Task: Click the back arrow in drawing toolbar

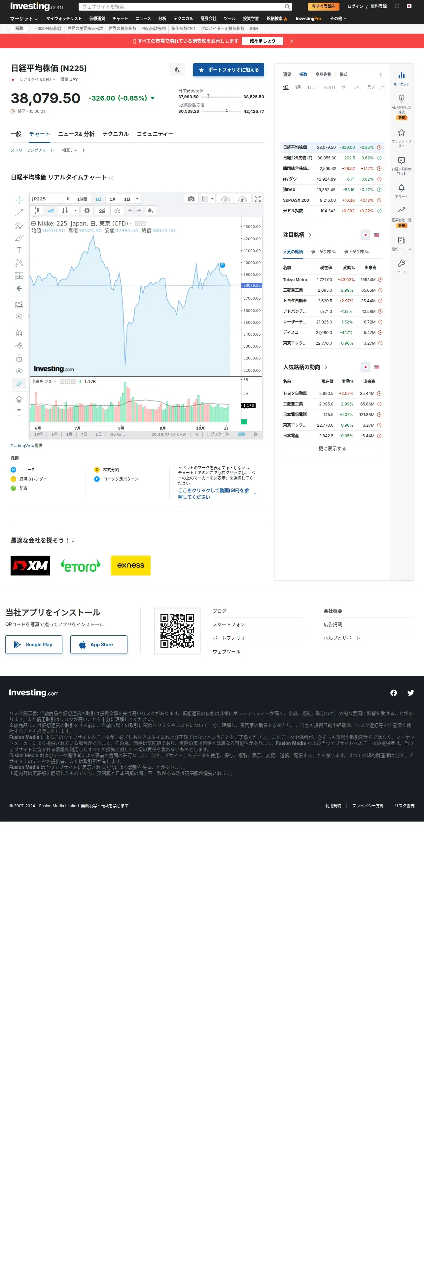Action: [19, 288]
